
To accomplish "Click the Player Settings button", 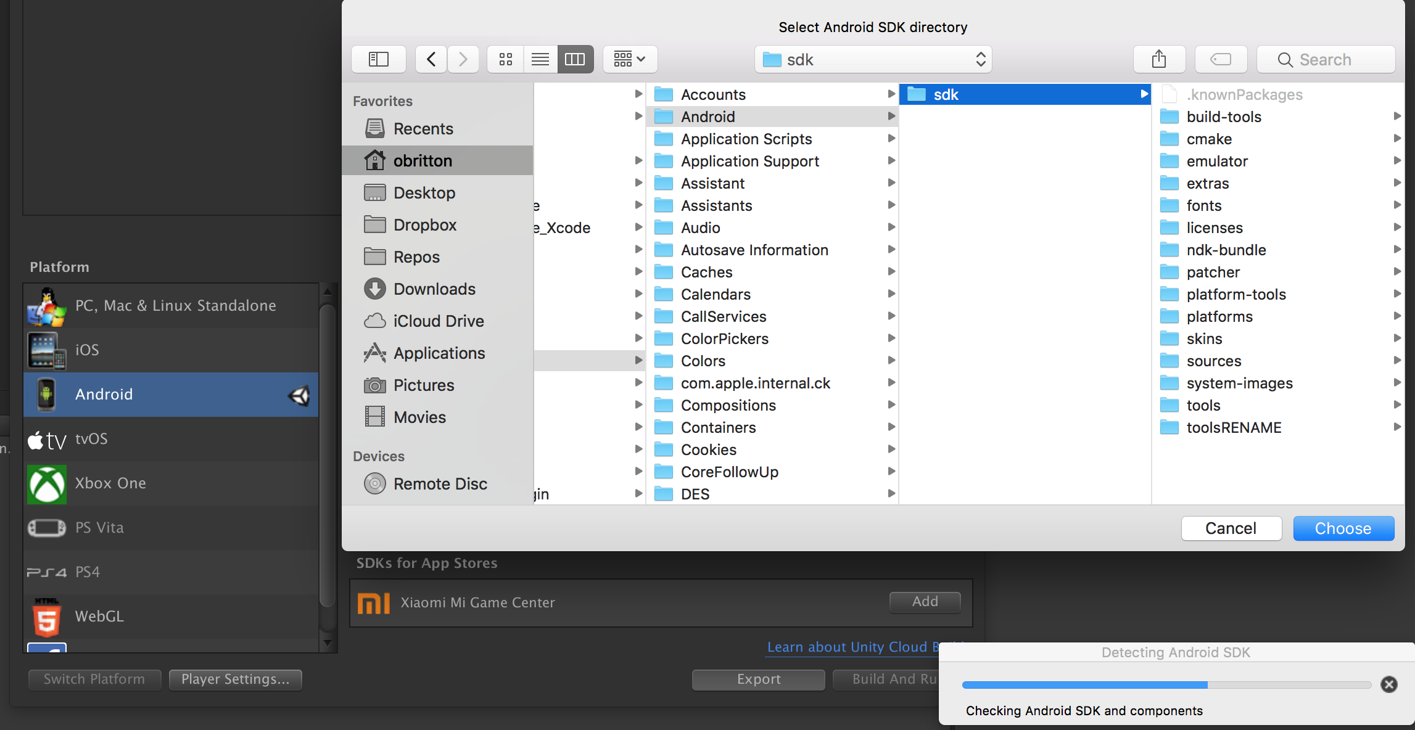I will 235,679.
